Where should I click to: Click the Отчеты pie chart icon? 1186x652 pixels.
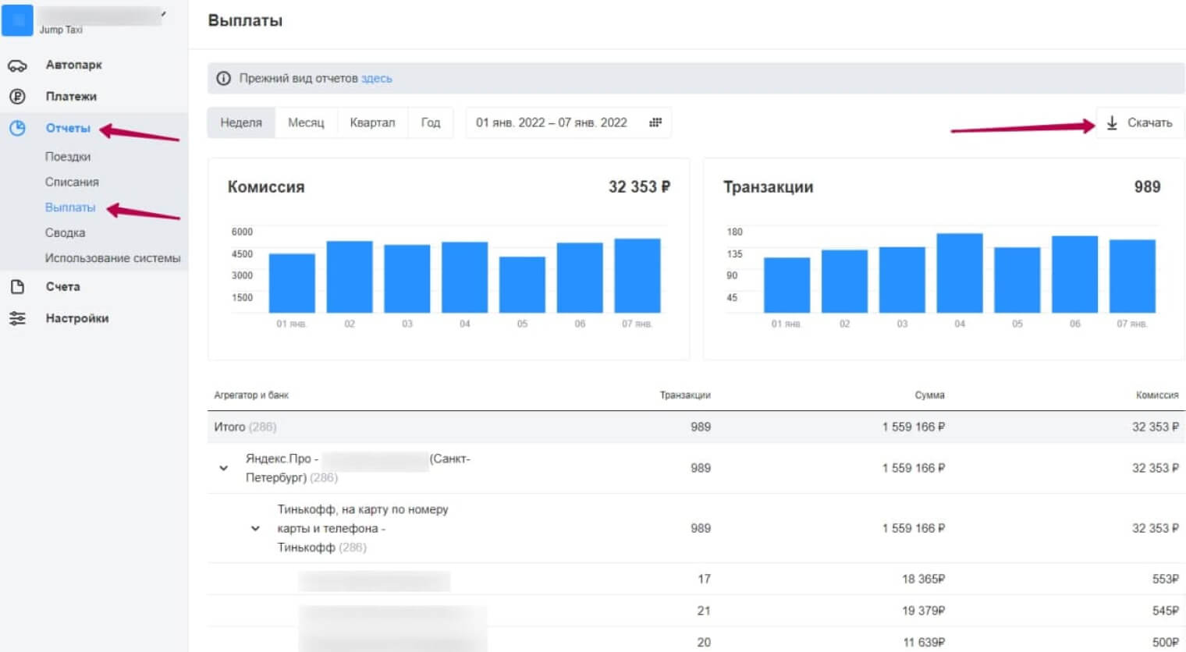[17, 129]
